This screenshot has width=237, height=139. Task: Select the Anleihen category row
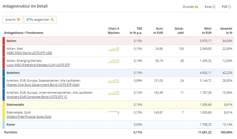pos(56,73)
